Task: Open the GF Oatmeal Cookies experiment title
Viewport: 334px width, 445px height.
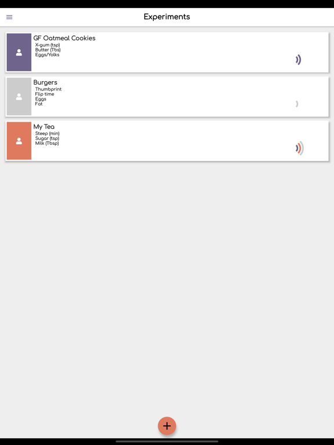Action: click(x=64, y=38)
